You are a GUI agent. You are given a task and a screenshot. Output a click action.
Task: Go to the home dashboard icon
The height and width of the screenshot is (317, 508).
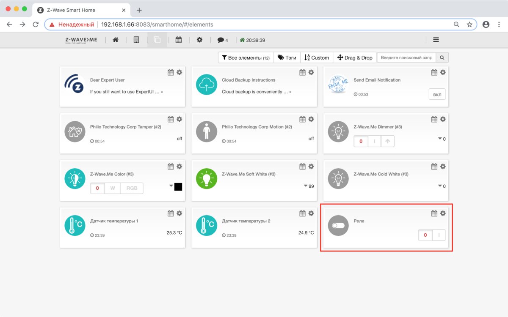tap(115, 40)
